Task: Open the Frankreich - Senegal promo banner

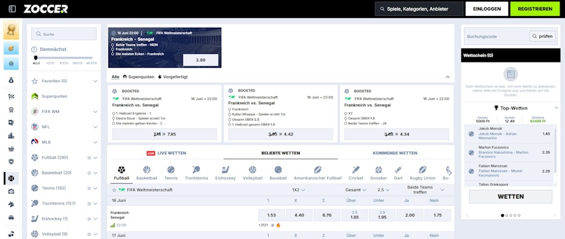Action: point(165,48)
